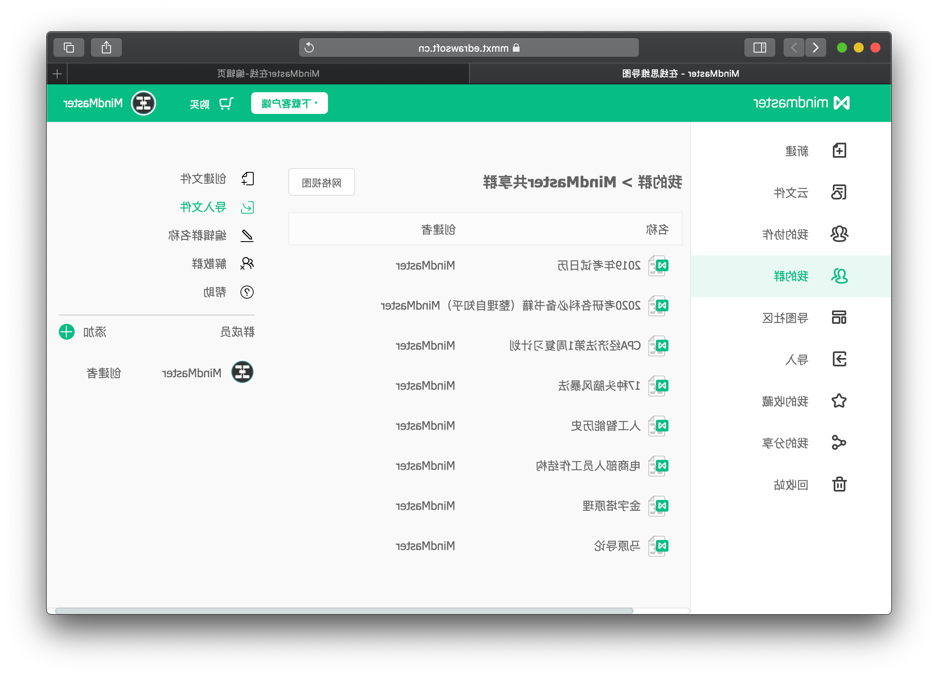Click the browser reload icon
The image size is (938, 676).
309,48
